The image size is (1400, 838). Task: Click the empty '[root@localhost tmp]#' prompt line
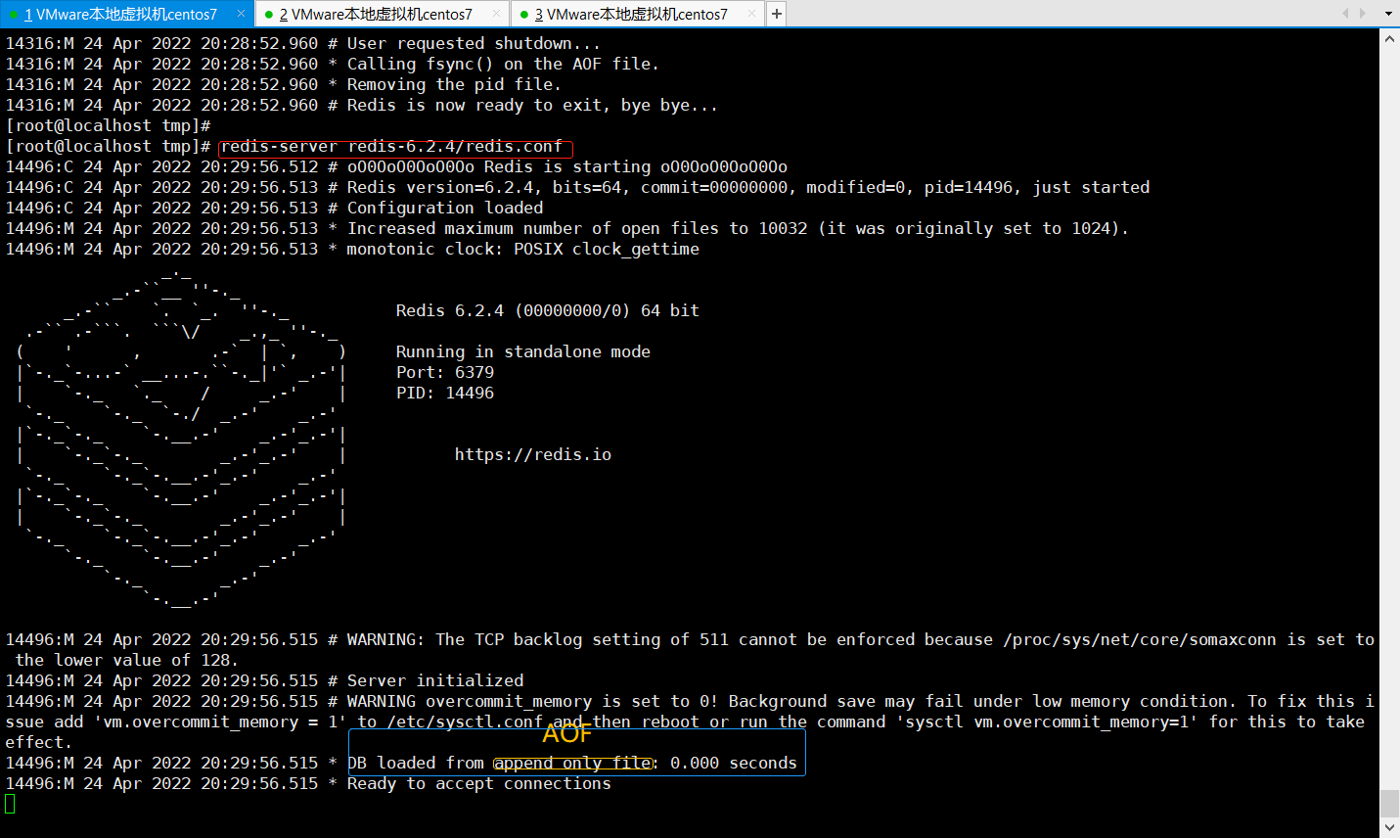pos(108,125)
